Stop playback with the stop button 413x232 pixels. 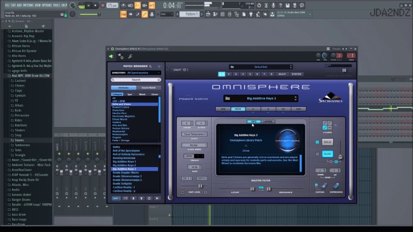(x=95, y=5)
